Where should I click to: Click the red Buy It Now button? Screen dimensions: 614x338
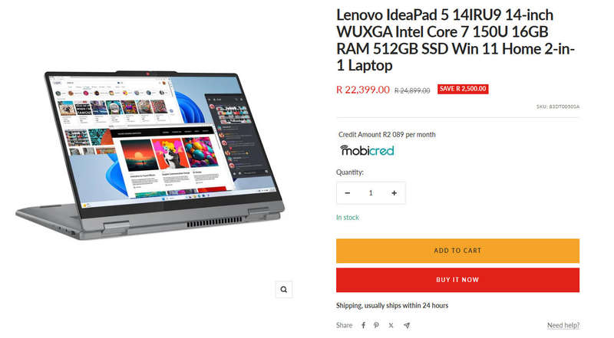point(457,280)
